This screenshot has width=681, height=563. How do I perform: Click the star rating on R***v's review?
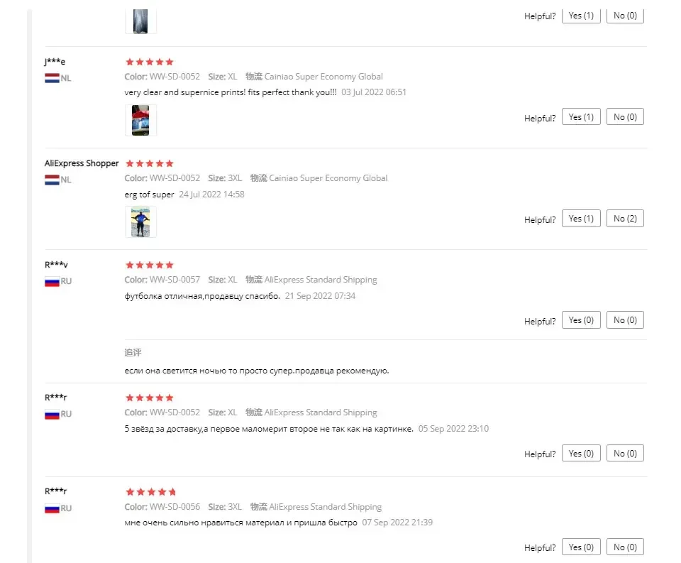point(150,265)
